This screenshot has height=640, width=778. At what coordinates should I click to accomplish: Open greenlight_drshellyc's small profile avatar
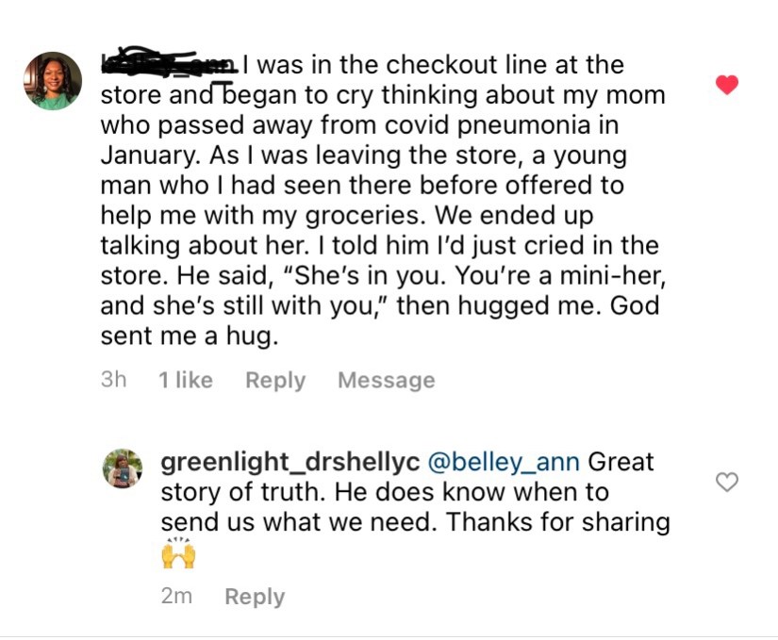[123, 468]
